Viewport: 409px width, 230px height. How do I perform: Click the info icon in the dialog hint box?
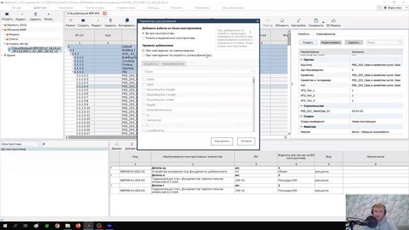(250, 32)
